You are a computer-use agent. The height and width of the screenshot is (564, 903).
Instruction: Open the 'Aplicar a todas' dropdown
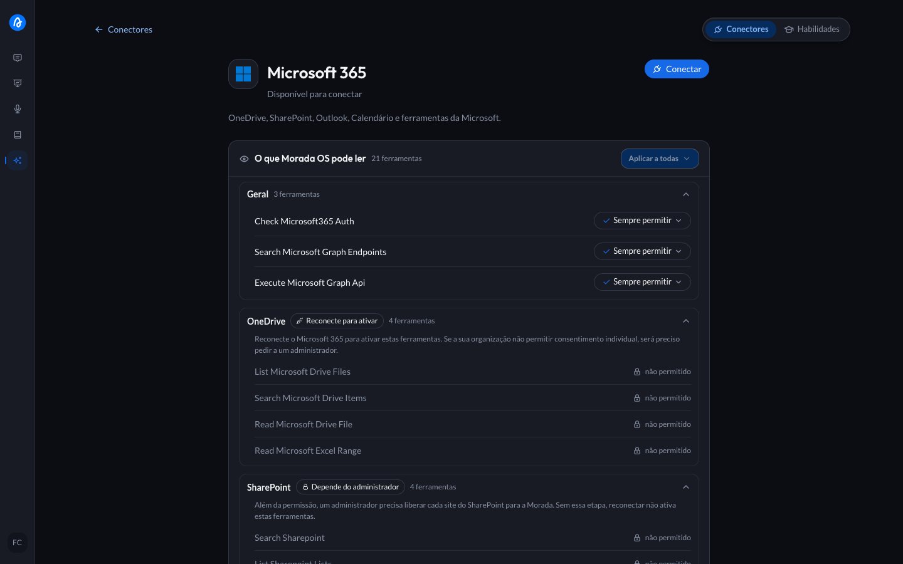660,159
